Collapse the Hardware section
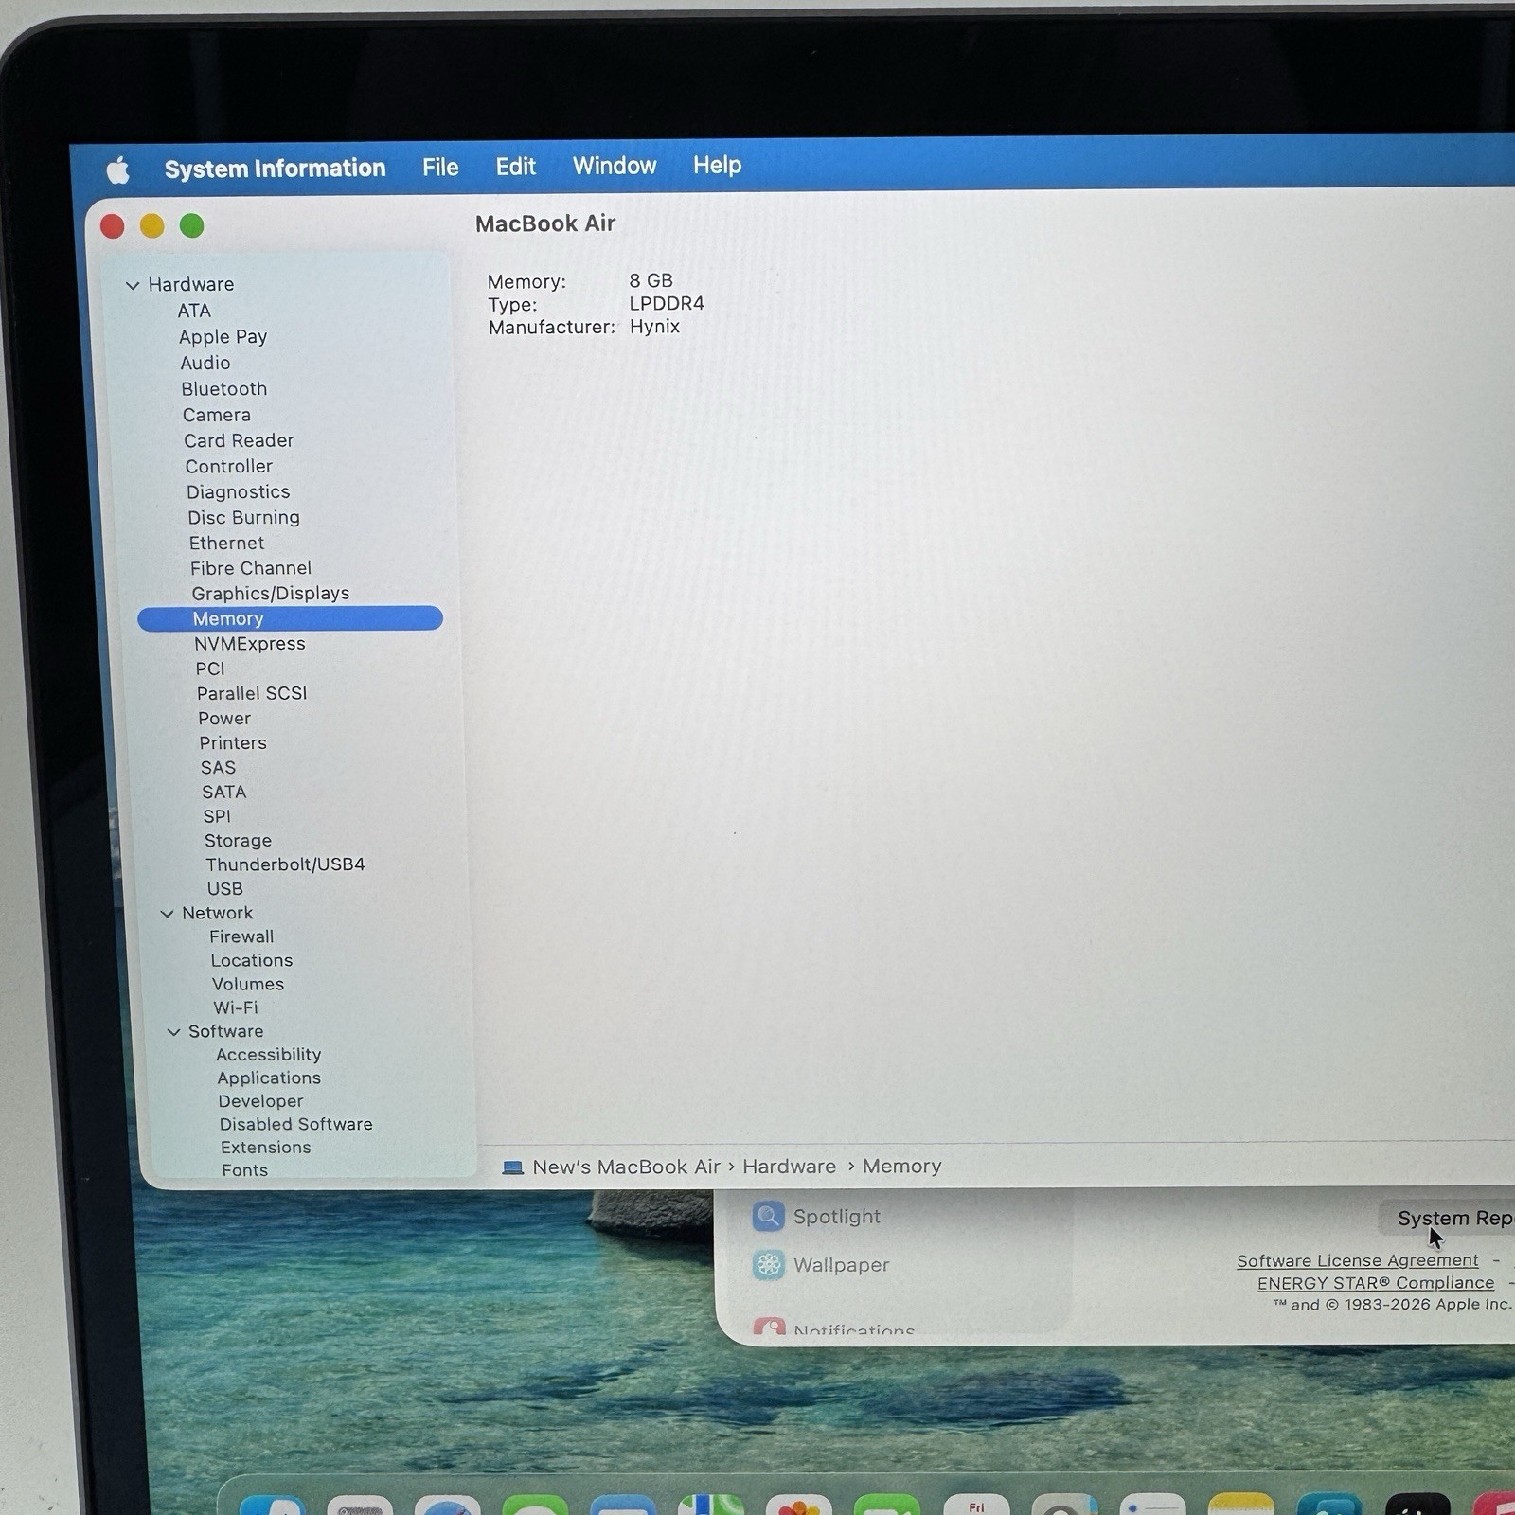 [133, 285]
